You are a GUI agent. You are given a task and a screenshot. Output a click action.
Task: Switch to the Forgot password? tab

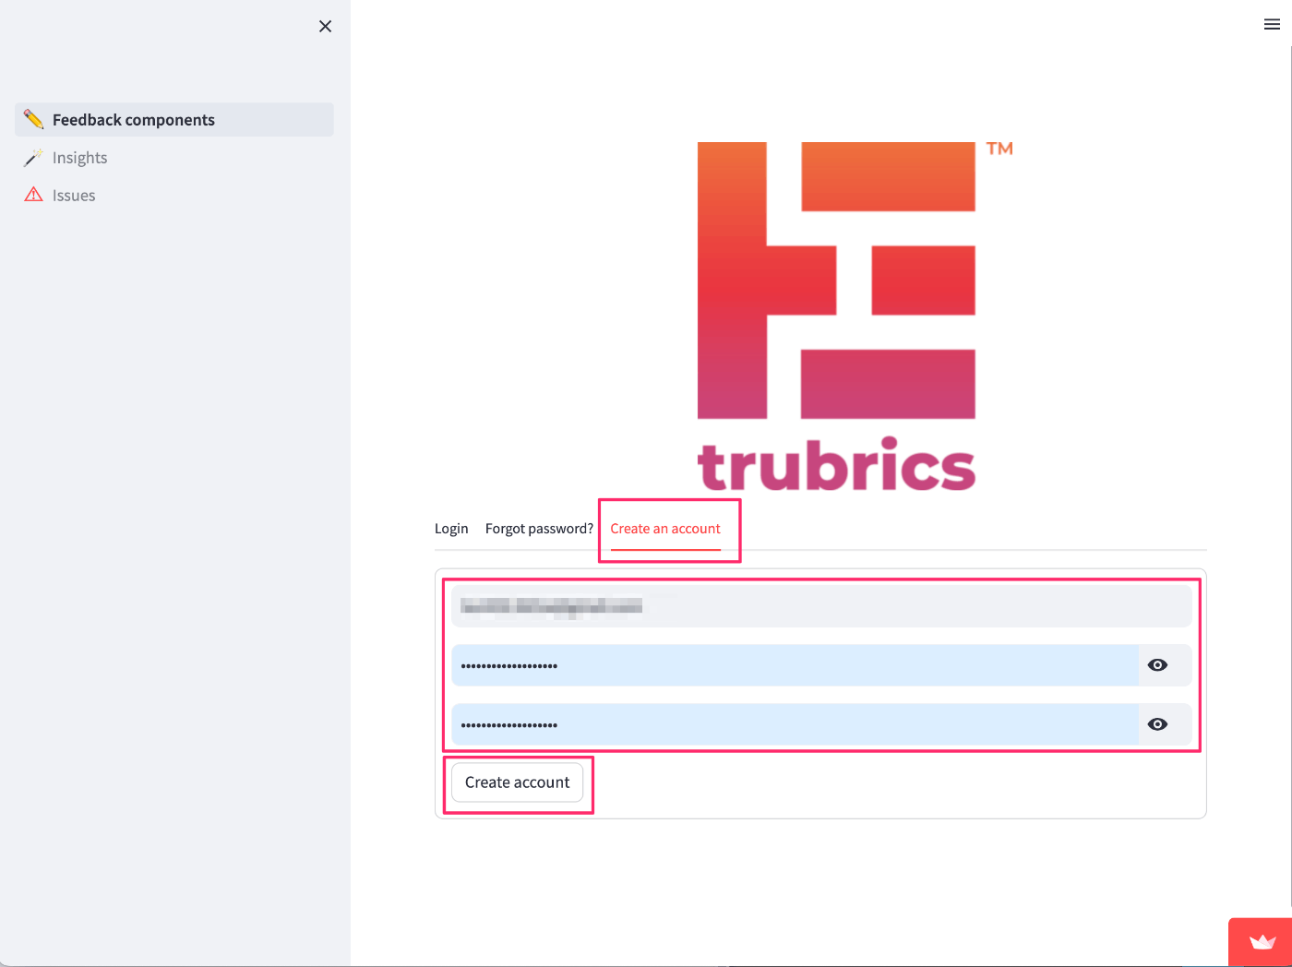coord(539,529)
